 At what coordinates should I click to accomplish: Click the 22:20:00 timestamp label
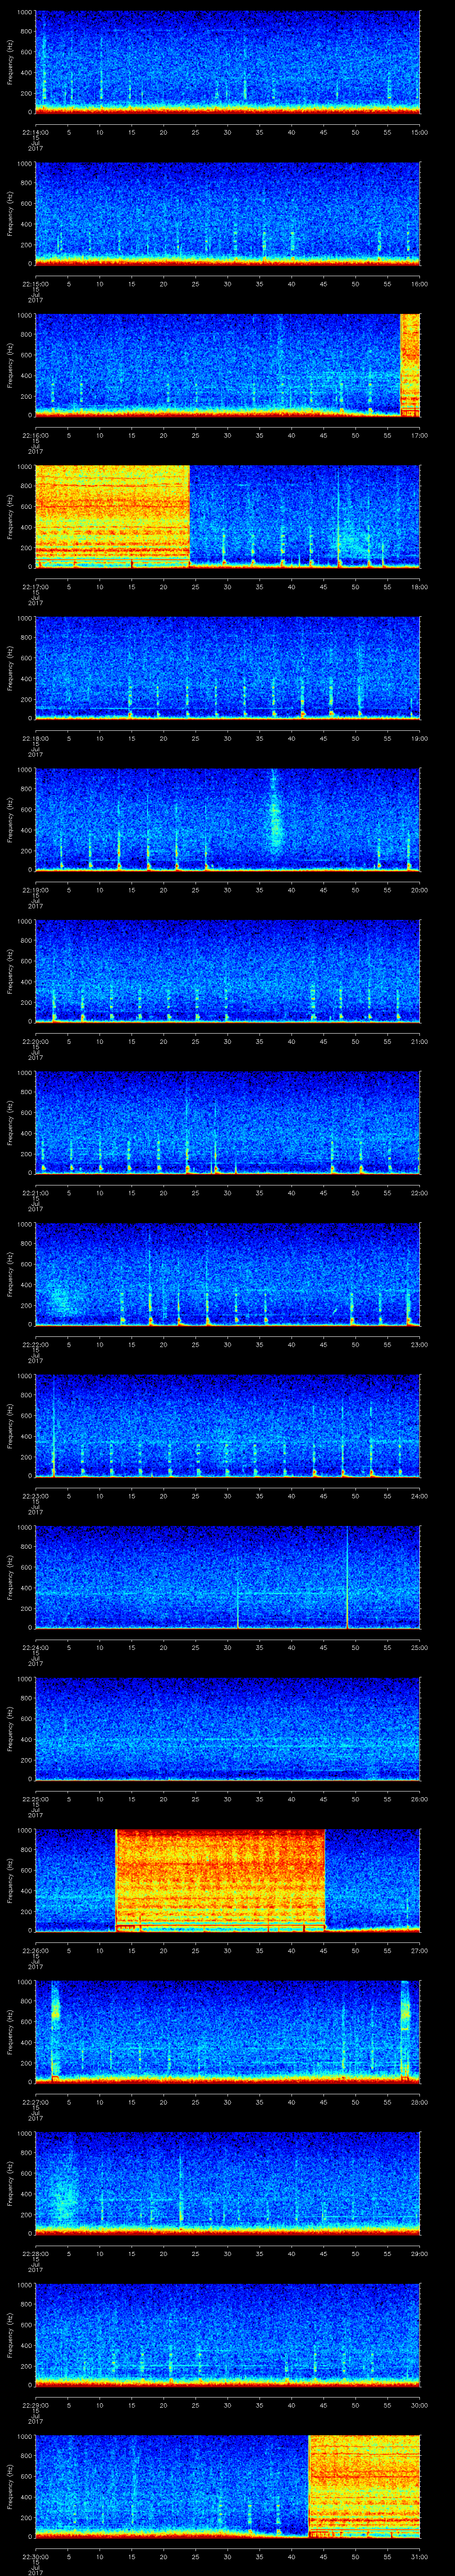(x=35, y=1041)
